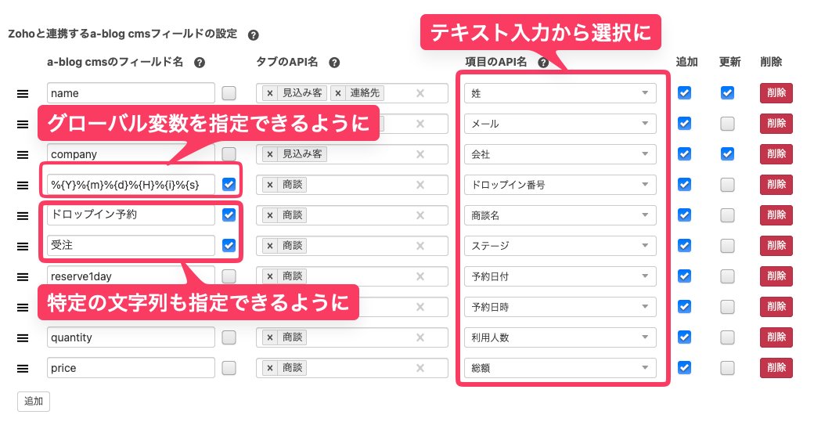
Task: Remove 商談 tag in ドロップイン番号 row
Action: [x=270, y=185]
